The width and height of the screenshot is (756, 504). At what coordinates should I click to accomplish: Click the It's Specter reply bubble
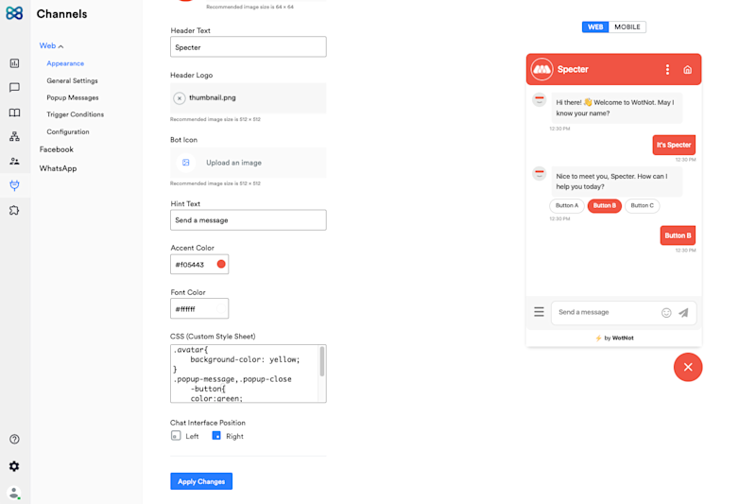[x=674, y=145]
